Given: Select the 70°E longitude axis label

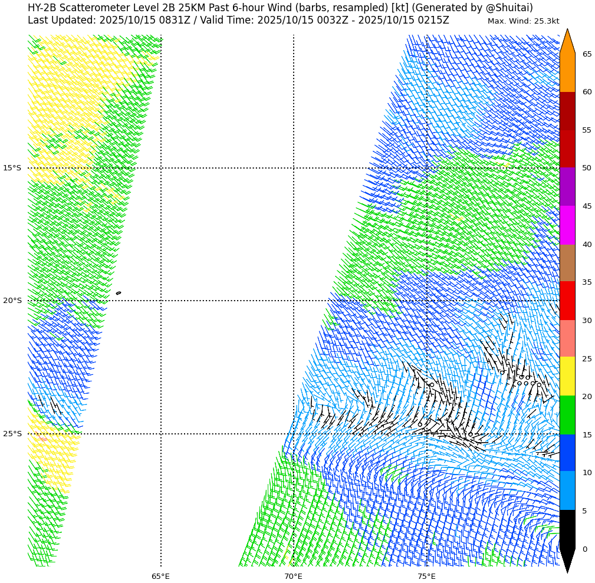Looking at the screenshot, I should [293, 576].
